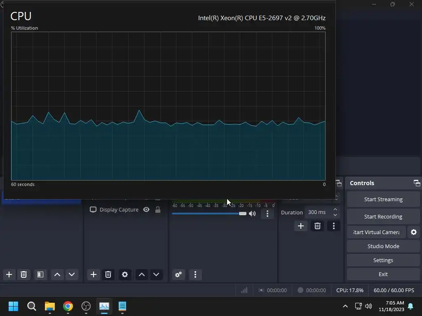Click Start Streaming button
422x316 pixels.
coord(383,200)
